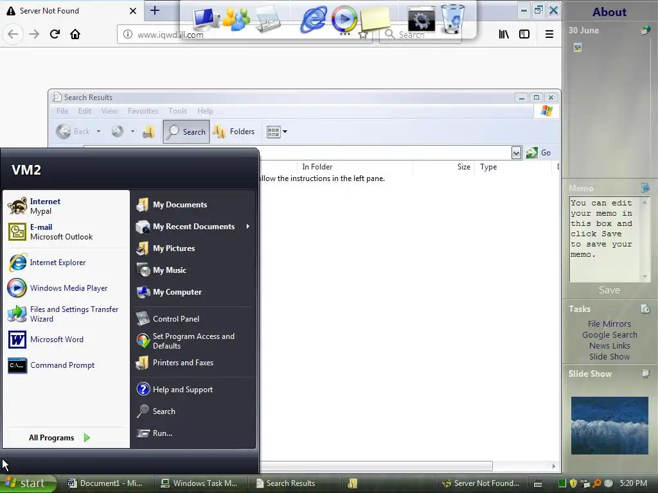Launch Windows Media Player from the top dock
The width and height of the screenshot is (658, 493).
pos(344,19)
